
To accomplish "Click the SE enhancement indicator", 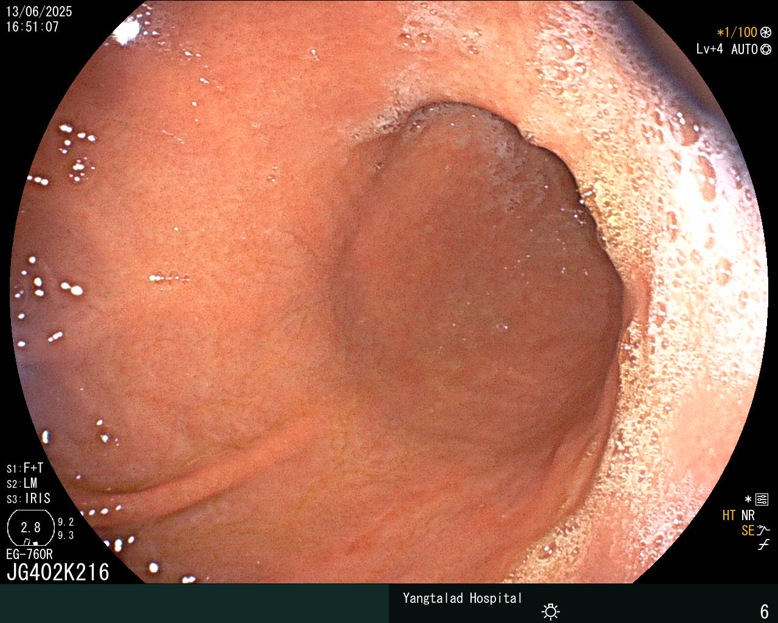I will (748, 531).
